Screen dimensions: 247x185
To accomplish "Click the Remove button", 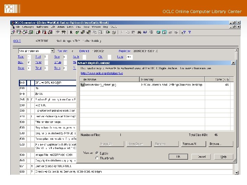I will click(x=166, y=144).
